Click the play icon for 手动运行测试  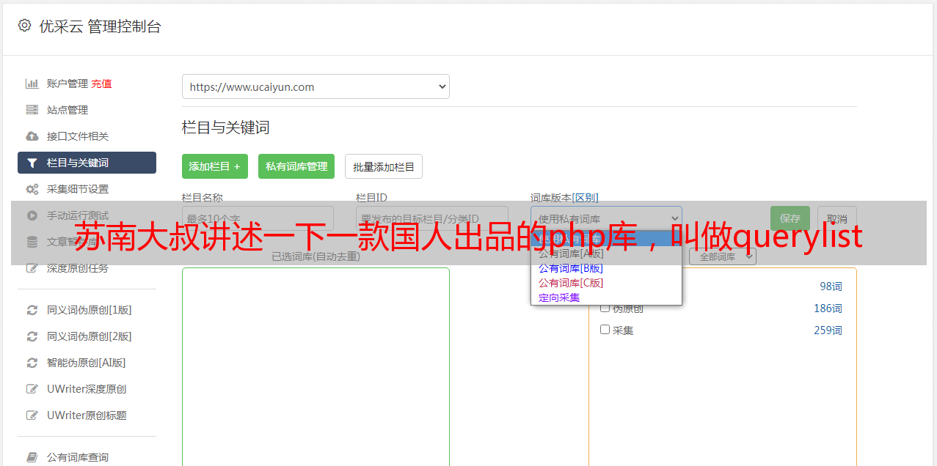pos(32,215)
